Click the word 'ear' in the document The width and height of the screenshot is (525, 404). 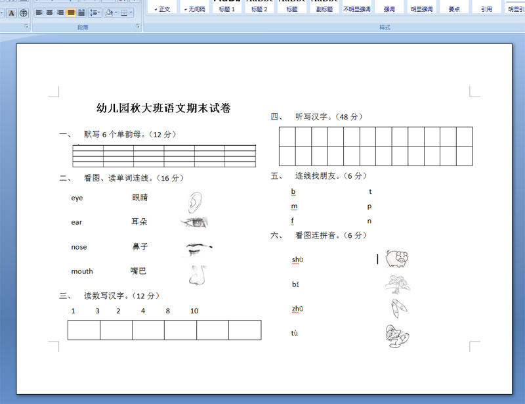tap(76, 222)
